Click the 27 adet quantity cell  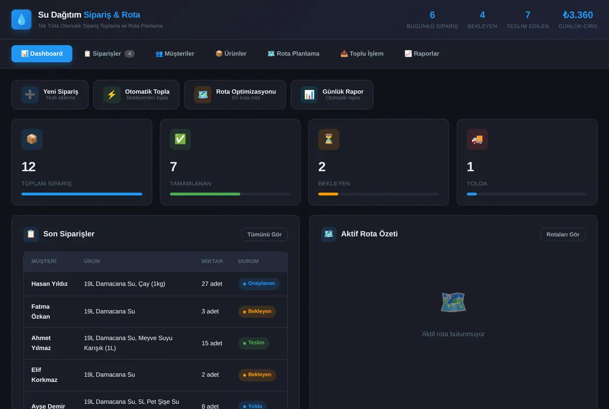[x=212, y=284]
